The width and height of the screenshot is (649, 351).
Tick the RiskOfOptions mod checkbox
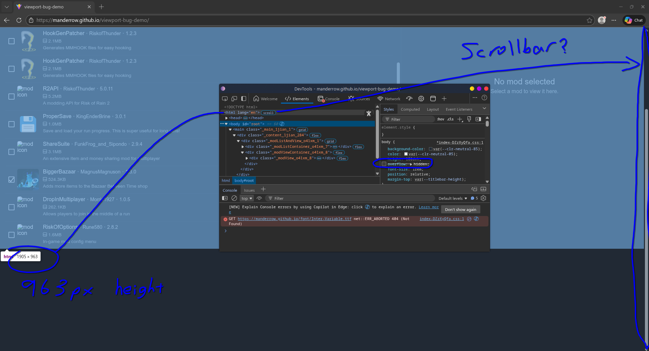(11, 235)
